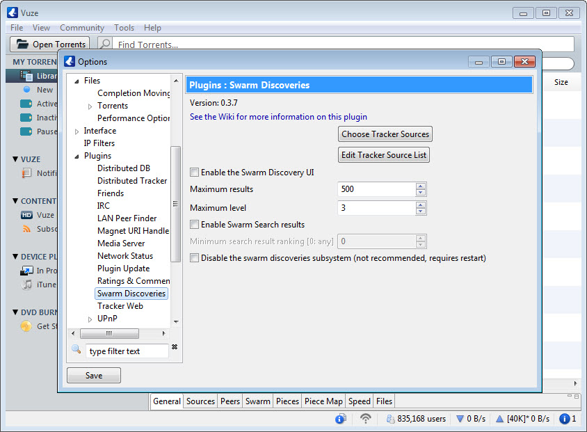Image resolution: width=587 pixels, height=432 pixels.
Task: Switch to the Piece Map tab
Action: [323, 401]
